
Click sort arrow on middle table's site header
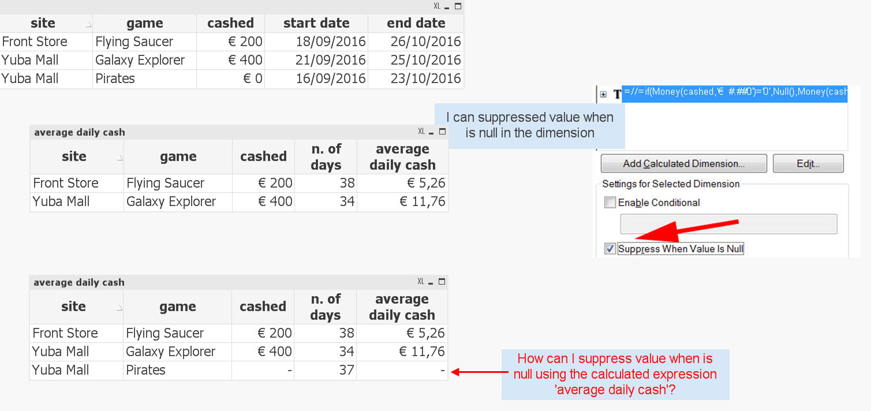(x=119, y=158)
